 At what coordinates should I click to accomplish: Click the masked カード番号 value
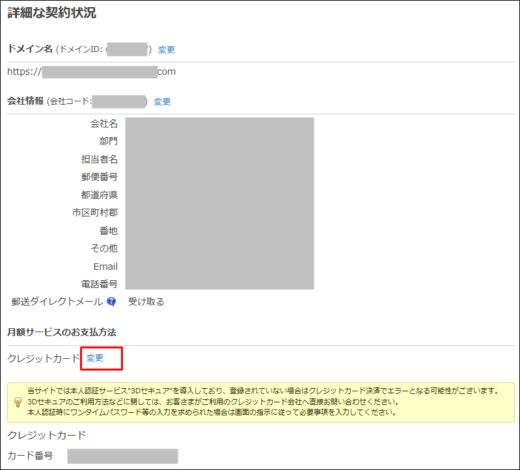[x=122, y=456]
